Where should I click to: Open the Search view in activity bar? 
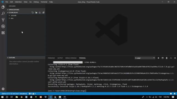[x=3, y=13]
